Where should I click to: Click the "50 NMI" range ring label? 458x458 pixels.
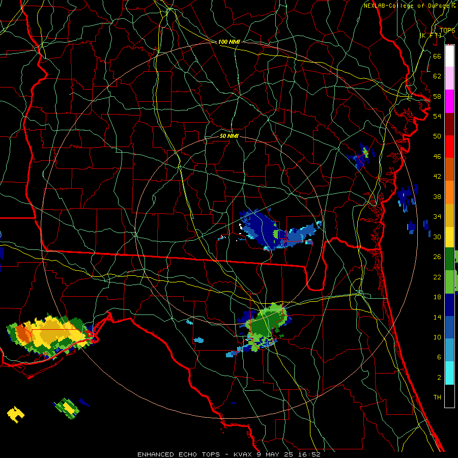[x=229, y=136]
